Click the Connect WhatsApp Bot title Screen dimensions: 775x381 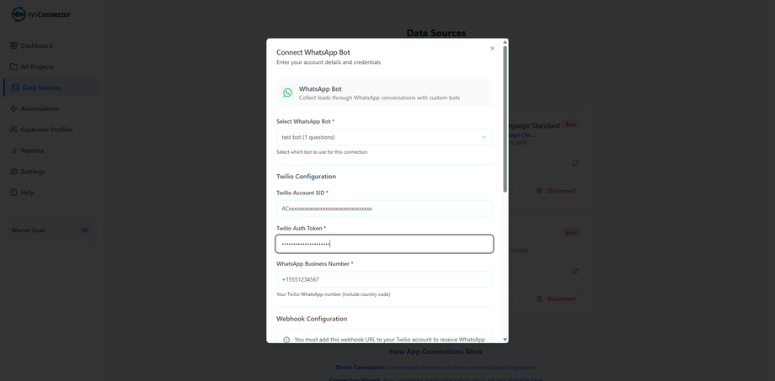[x=313, y=52]
